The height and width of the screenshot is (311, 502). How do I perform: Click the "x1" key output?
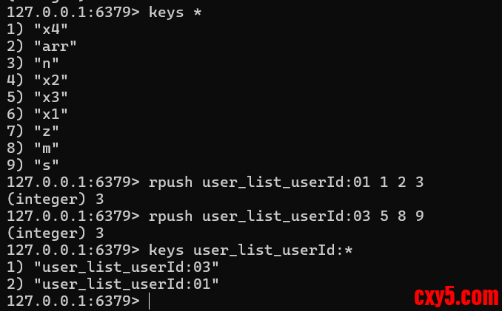click(x=50, y=113)
